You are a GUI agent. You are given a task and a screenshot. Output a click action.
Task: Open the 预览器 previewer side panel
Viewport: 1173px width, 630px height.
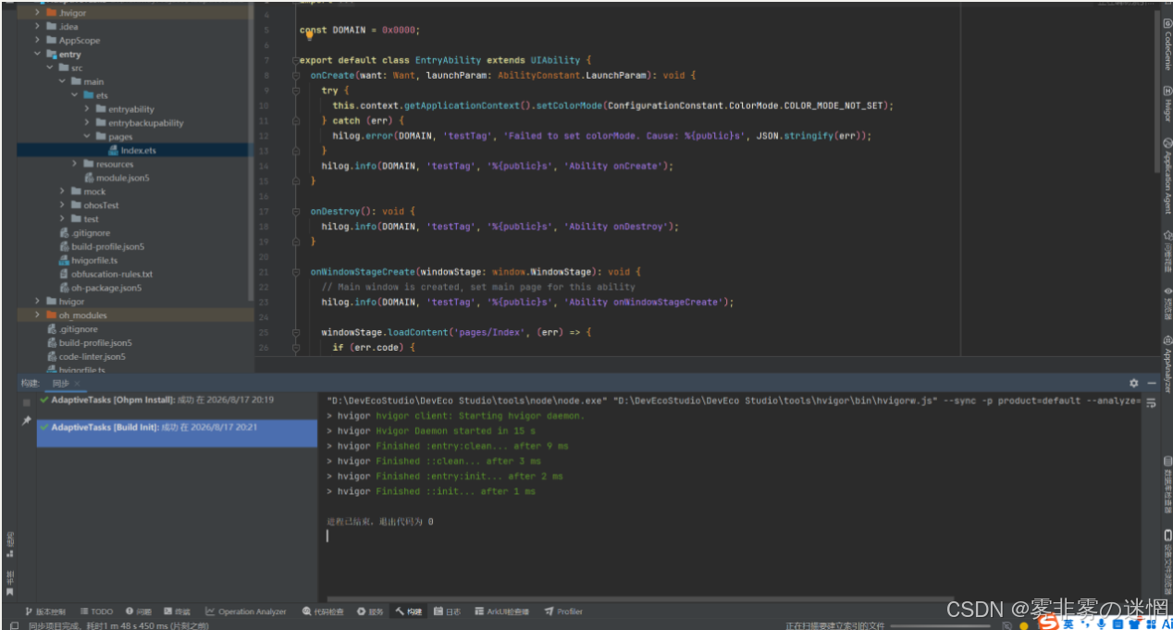1167,303
